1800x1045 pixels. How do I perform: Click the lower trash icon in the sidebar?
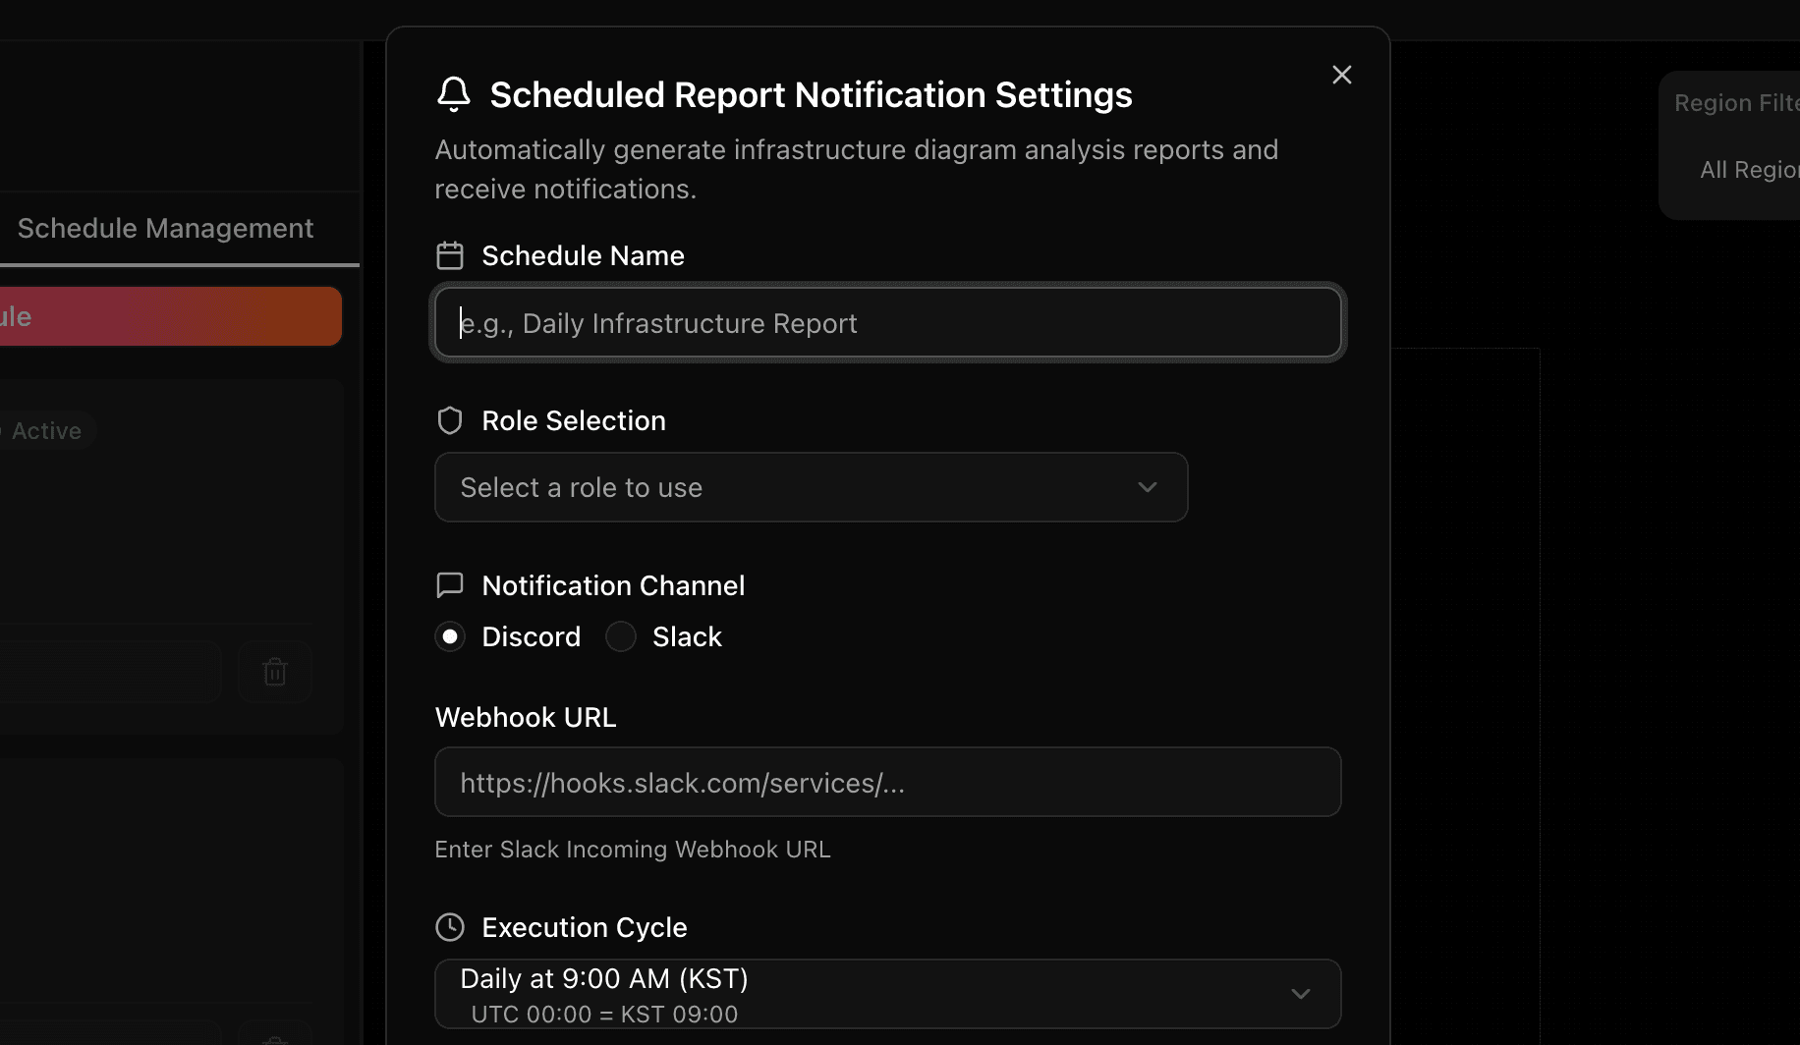coord(275,1036)
